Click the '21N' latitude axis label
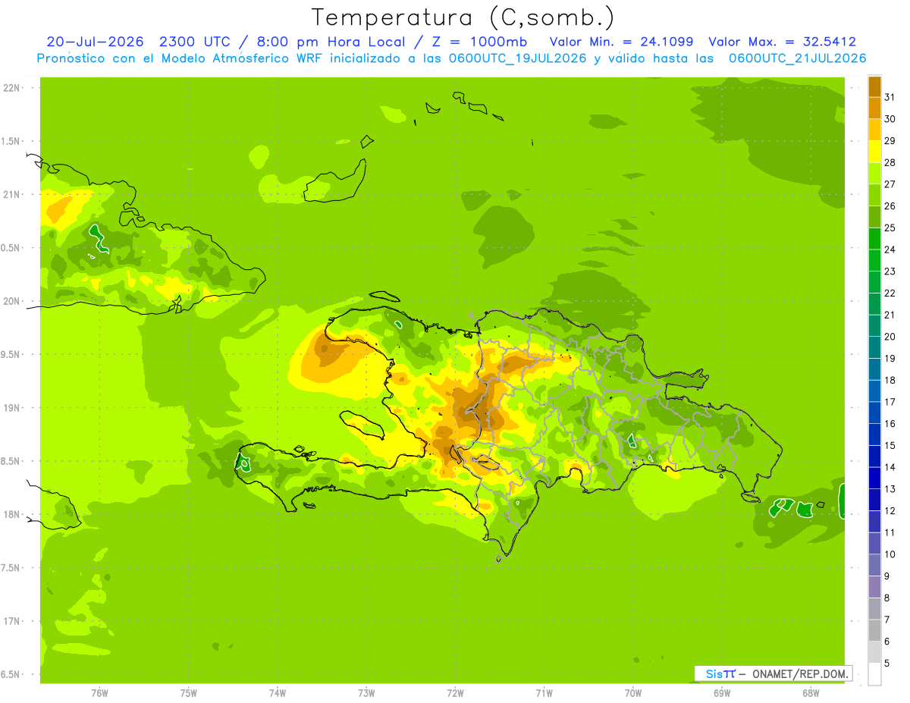 tap(13, 194)
